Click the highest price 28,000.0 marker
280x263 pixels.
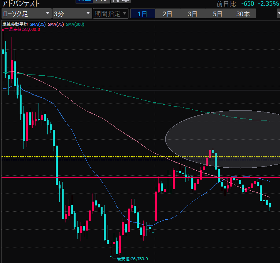[x=23, y=29]
